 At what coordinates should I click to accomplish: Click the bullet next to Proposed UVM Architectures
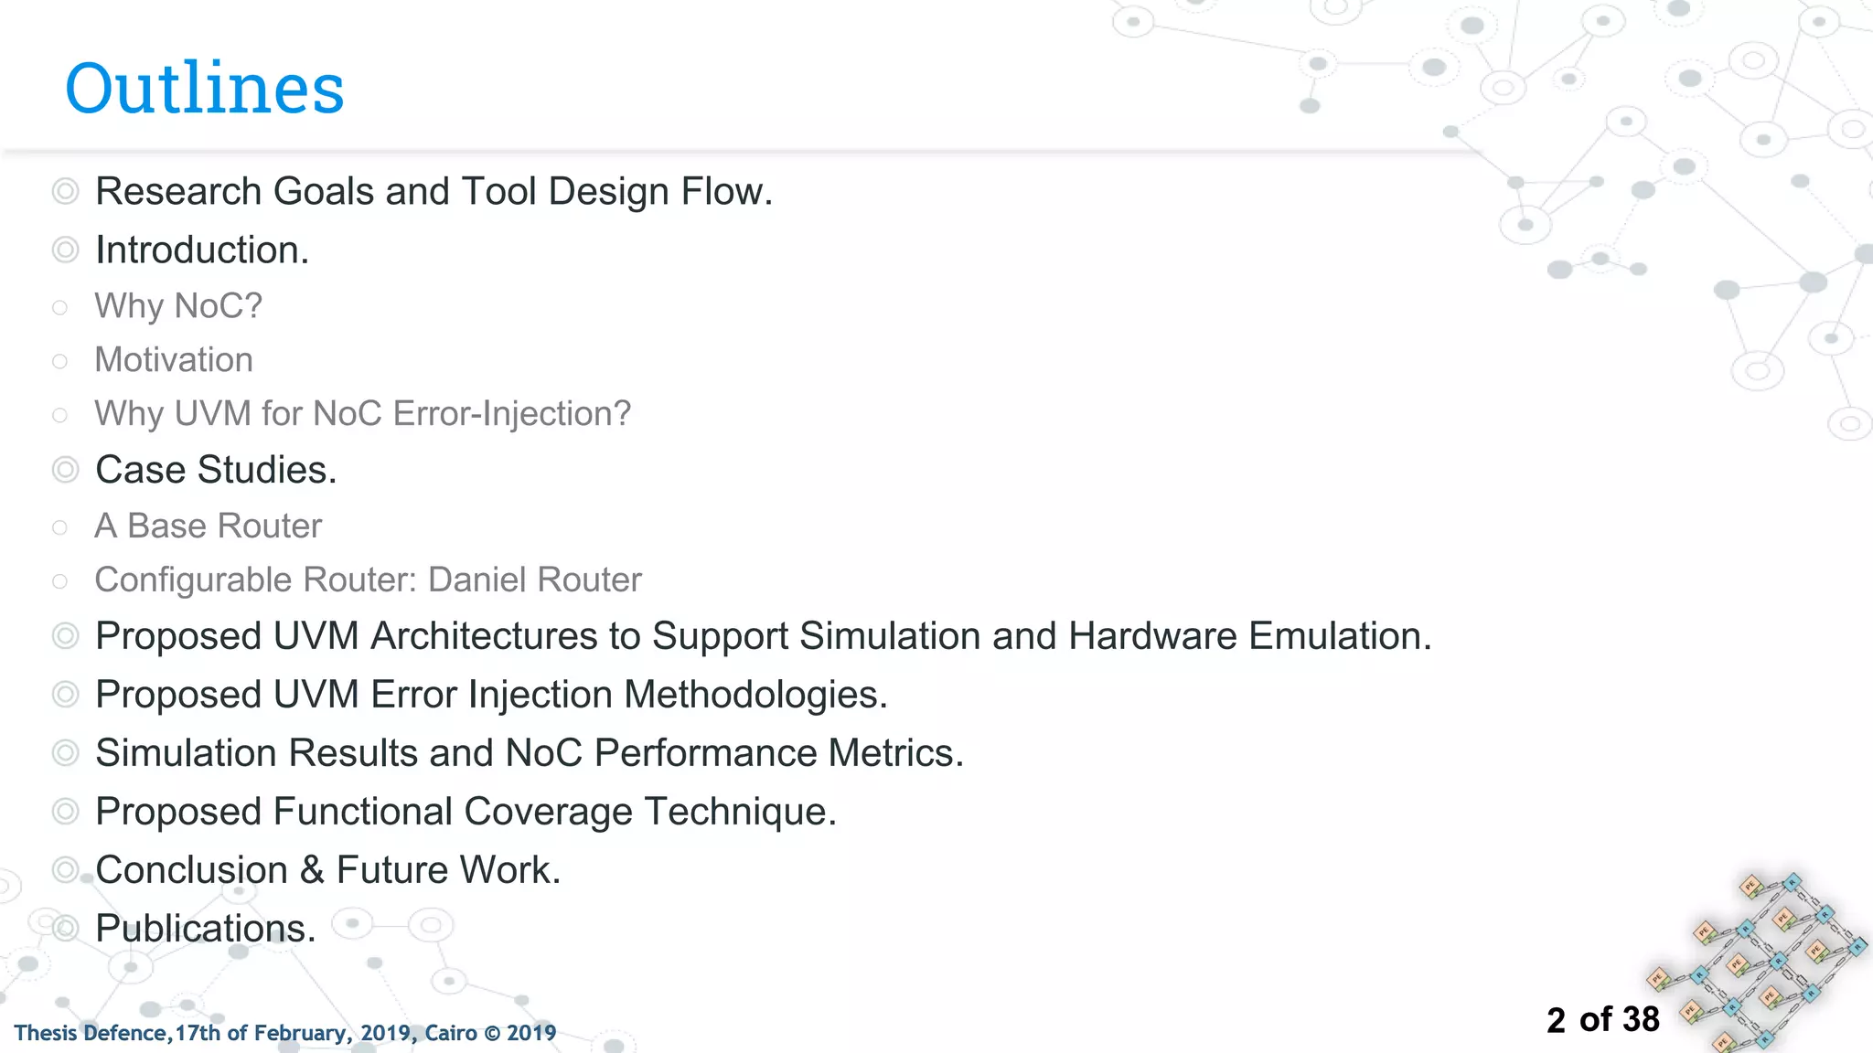65,636
